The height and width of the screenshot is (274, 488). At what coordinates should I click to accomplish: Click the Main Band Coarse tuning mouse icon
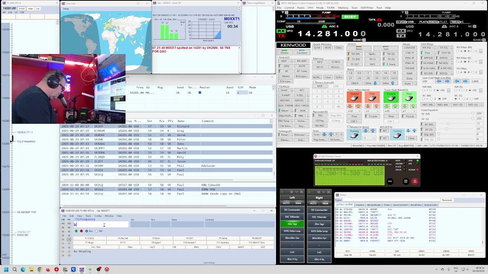click(x=354, y=97)
